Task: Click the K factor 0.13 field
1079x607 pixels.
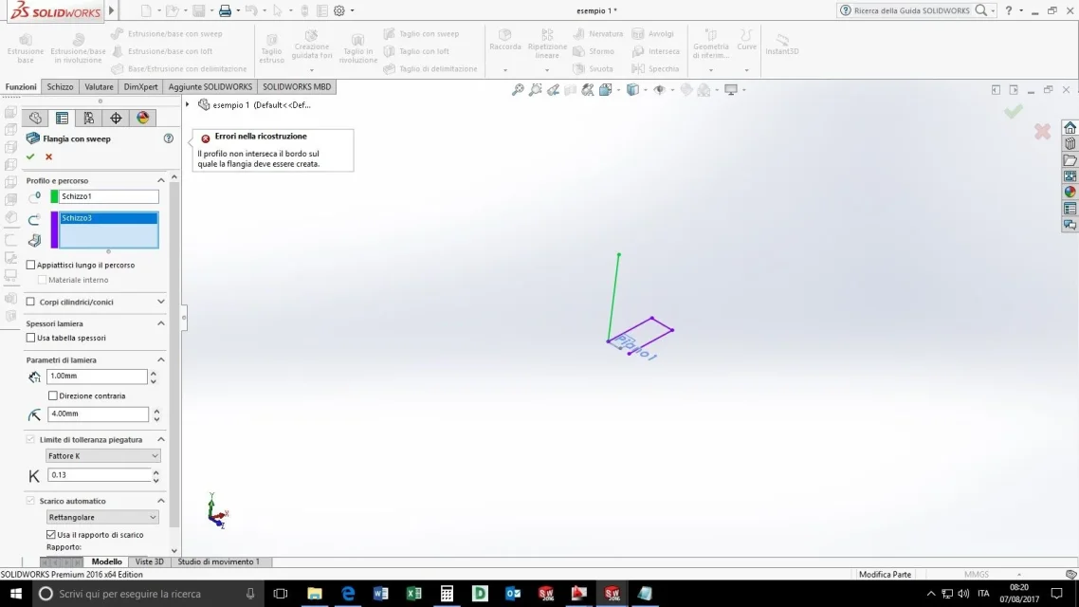Action: tap(100, 475)
